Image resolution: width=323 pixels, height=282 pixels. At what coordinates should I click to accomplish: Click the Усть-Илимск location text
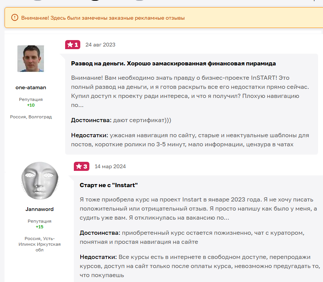[x=39, y=244]
